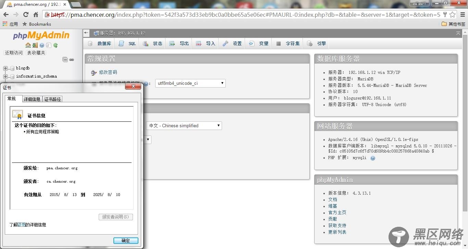
Task: Click the log out door icon
Action: (x=35, y=45)
